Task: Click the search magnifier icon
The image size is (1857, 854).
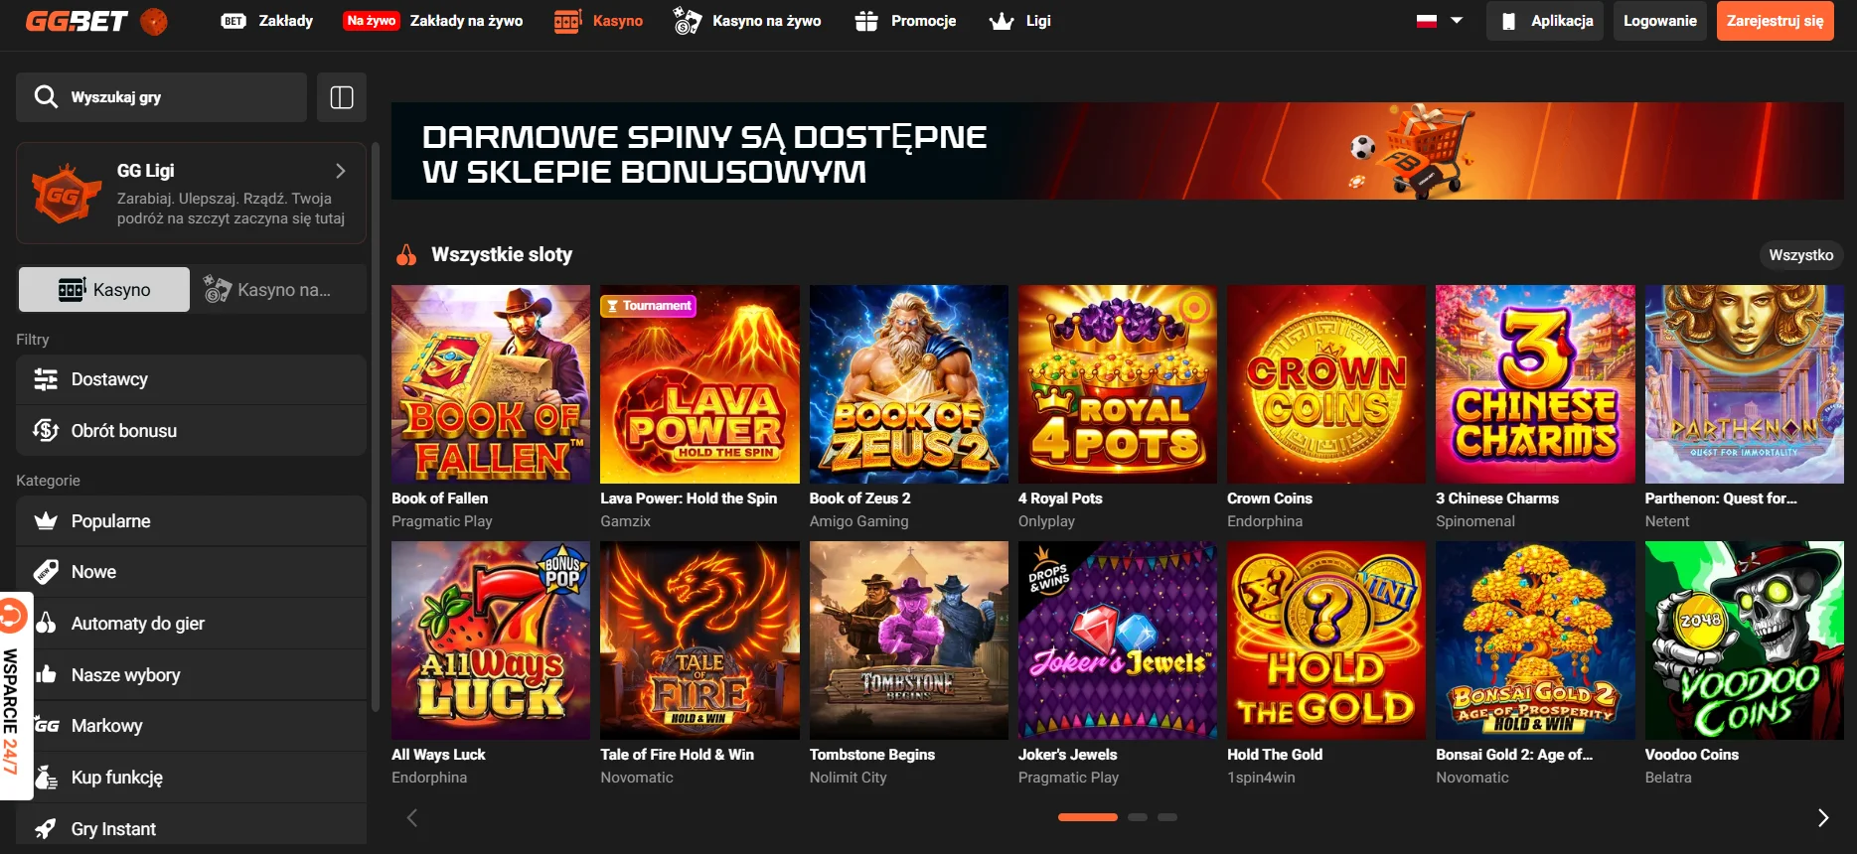Action: point(46,96)
